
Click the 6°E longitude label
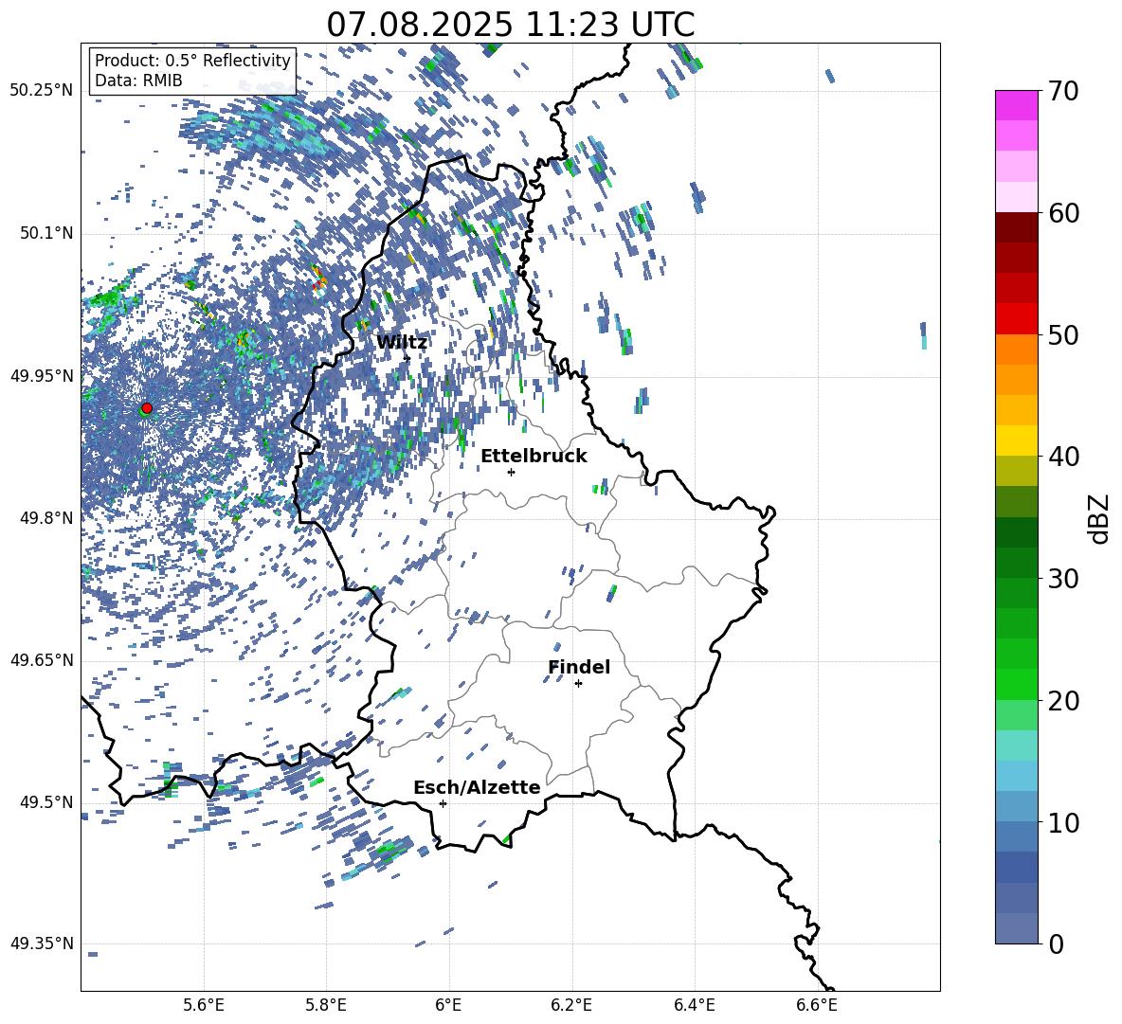[x=448, y=1005]
